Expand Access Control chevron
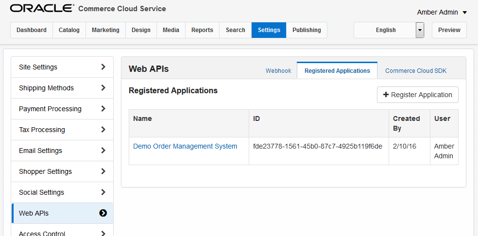478x236 pixels. (x=103, y=234)
